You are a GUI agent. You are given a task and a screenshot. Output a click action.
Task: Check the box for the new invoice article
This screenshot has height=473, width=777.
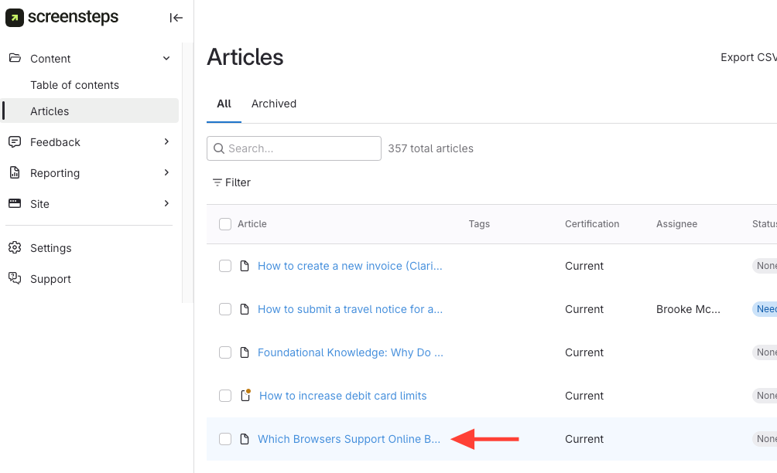coord(225,266)
